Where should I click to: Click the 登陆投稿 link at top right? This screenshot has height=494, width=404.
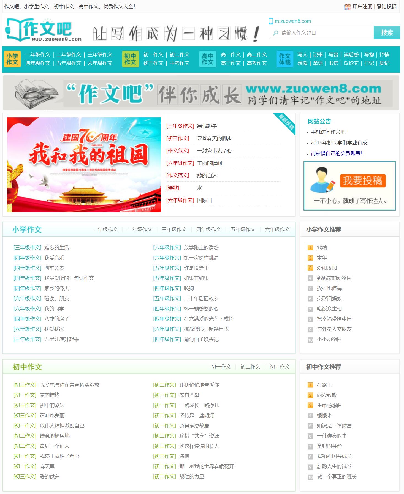[x=386, y=7]
